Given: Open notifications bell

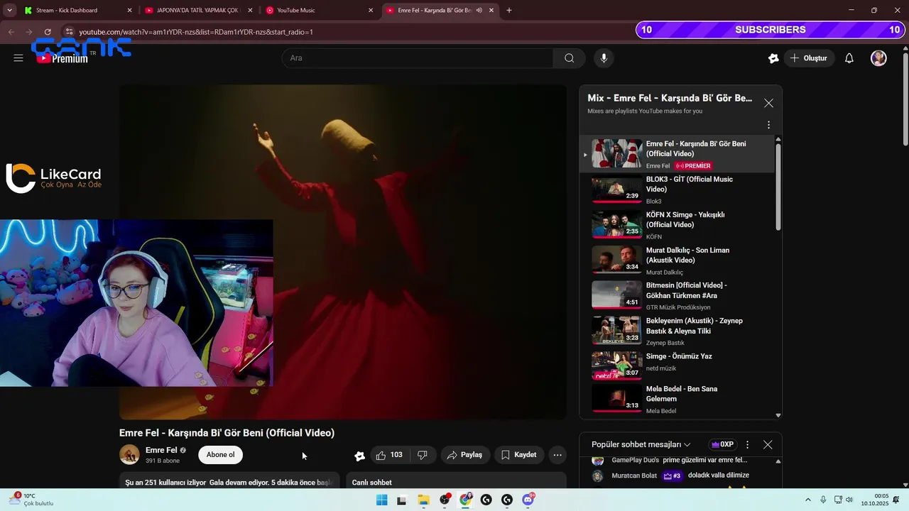Looking at the screenshot, I should (849, 58).
